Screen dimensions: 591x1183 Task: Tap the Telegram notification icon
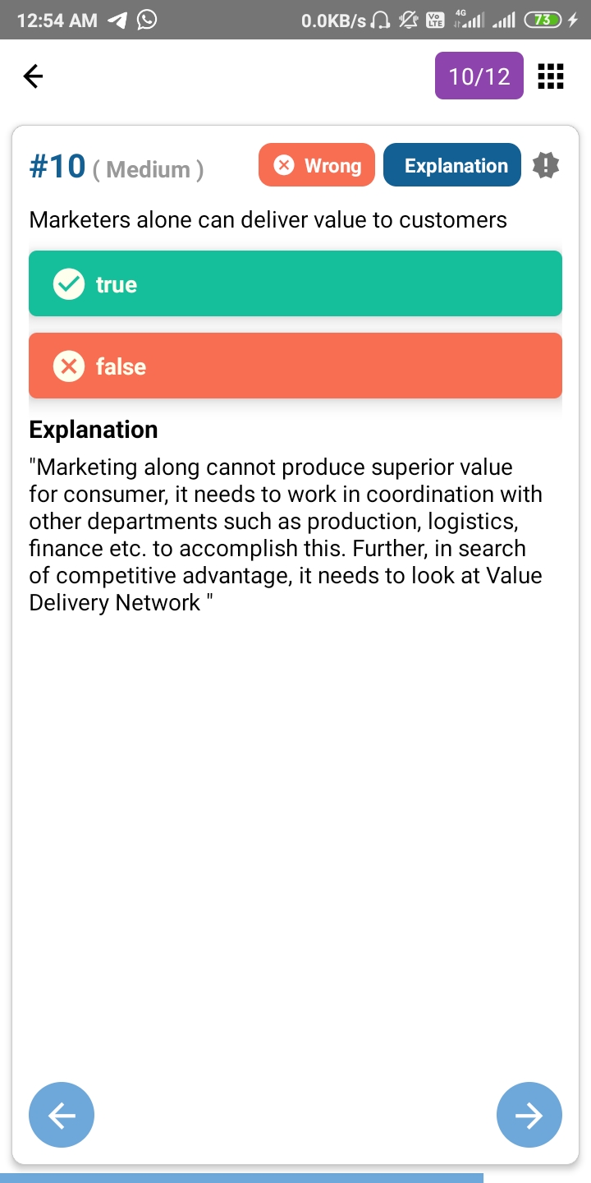point(117,21)
